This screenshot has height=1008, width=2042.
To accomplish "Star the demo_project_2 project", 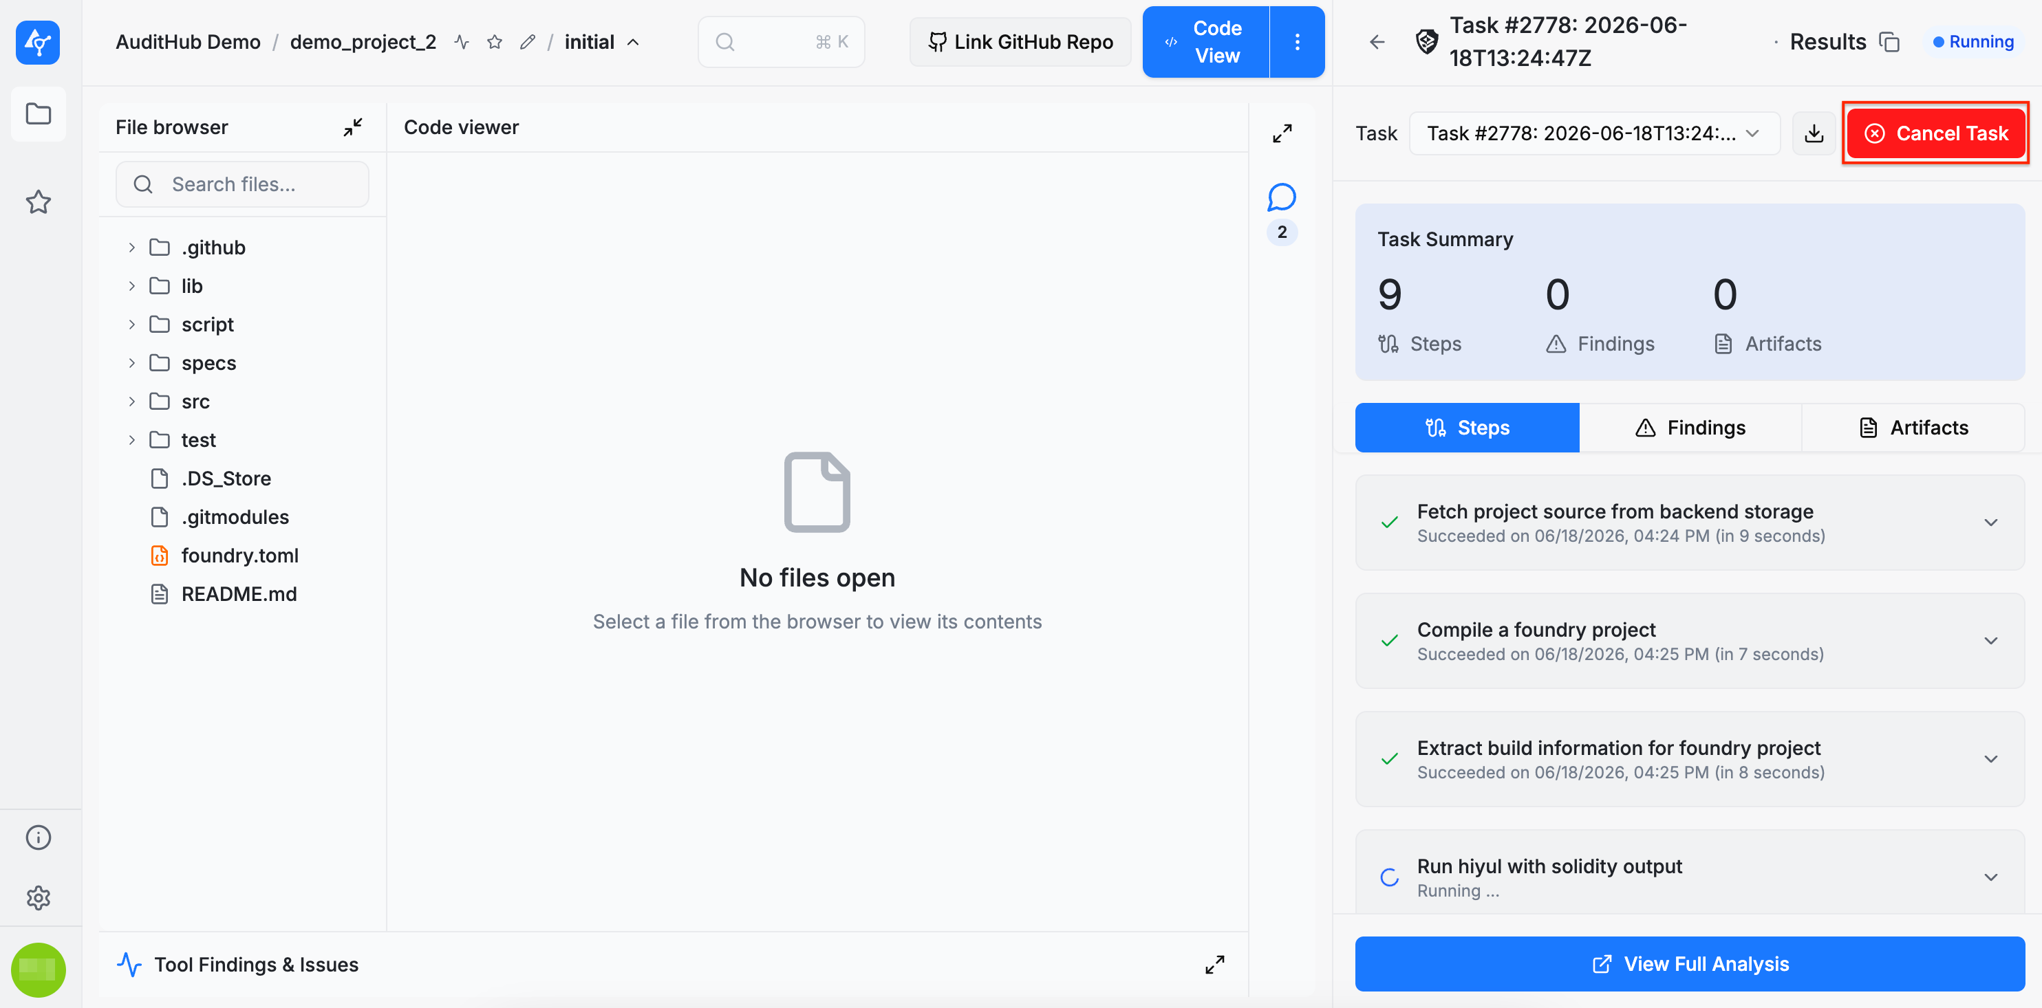I will [495, 42].
